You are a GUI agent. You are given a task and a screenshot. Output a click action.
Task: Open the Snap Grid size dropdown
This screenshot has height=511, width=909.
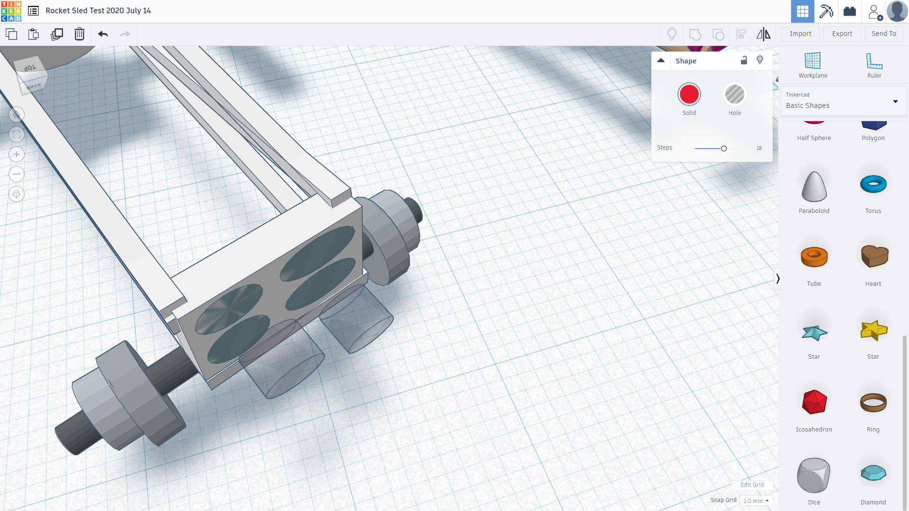click(x=756, y=501)
